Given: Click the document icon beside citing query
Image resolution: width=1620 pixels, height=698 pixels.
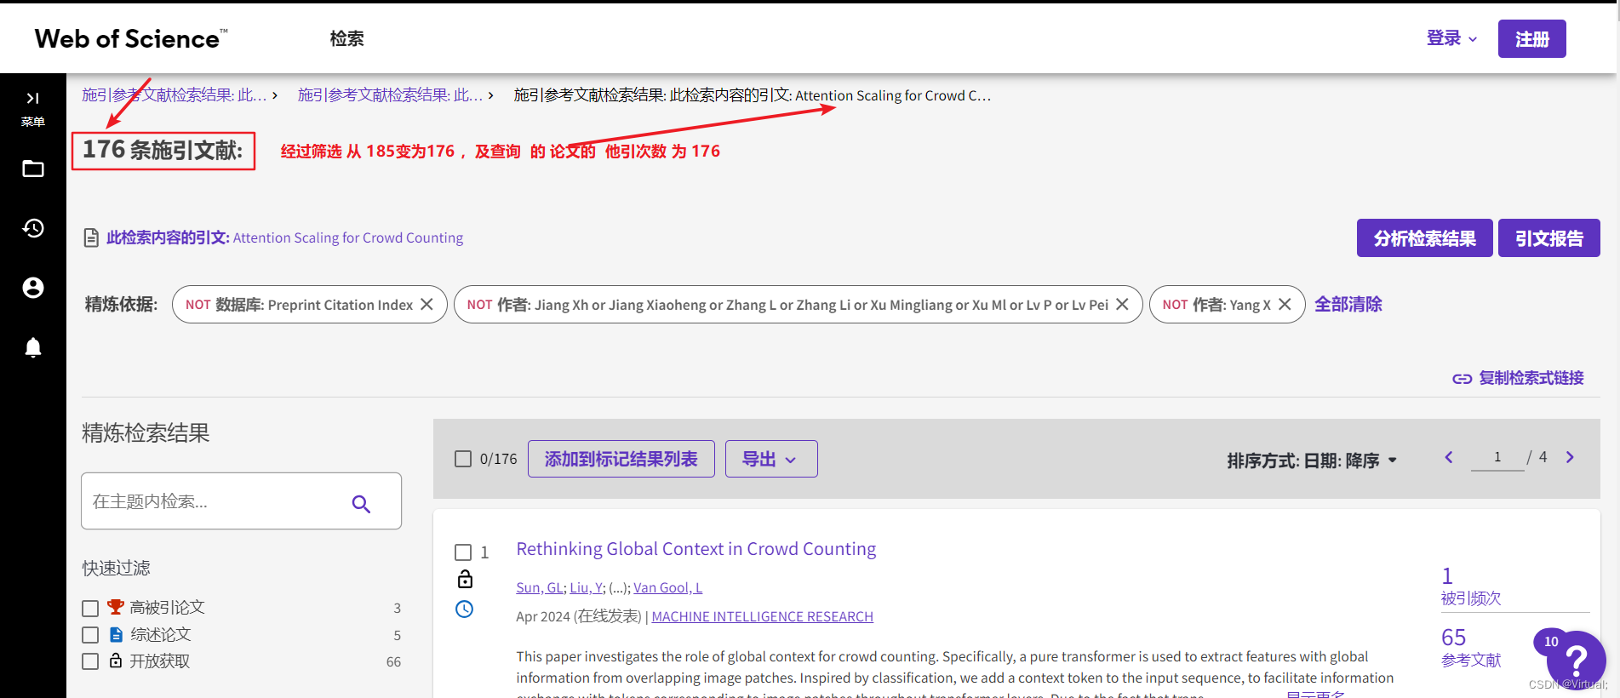Looking at the screenshot, I should 91,237.
